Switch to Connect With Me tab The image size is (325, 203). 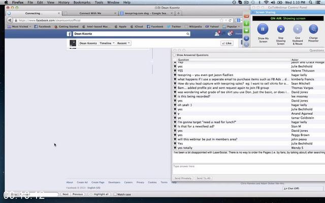pos(90,13)
